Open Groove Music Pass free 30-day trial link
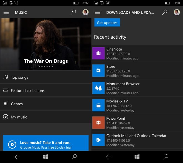The image size is (183, 163). (46, 147)
